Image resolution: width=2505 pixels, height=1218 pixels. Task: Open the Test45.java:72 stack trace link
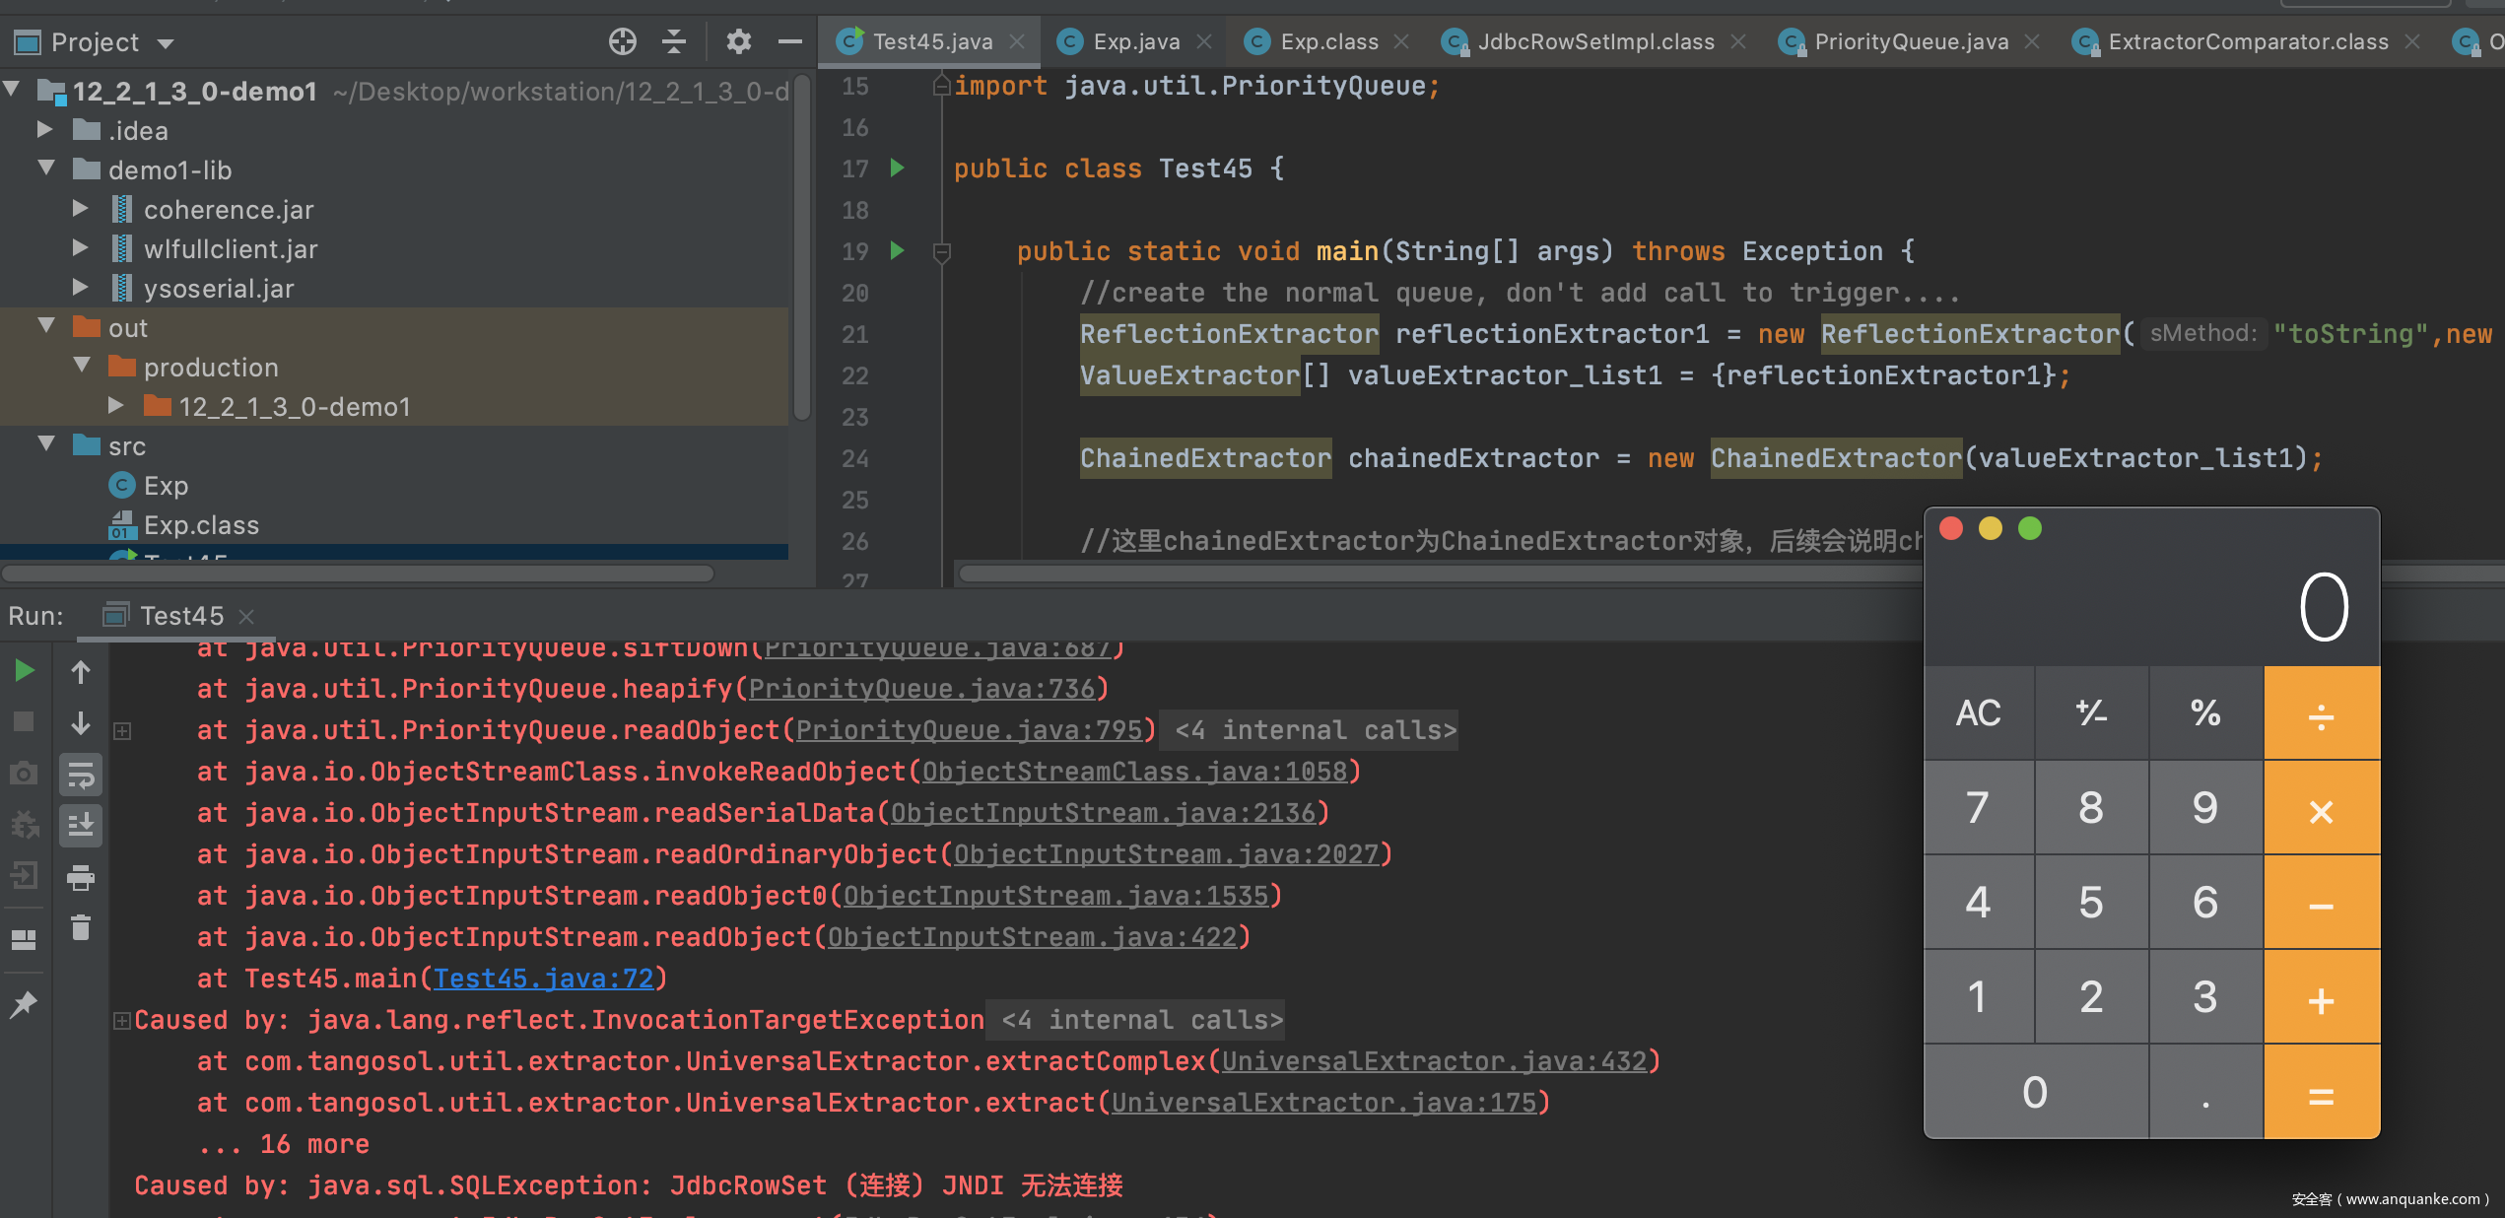pyautogui.click(x=544, y=979)
